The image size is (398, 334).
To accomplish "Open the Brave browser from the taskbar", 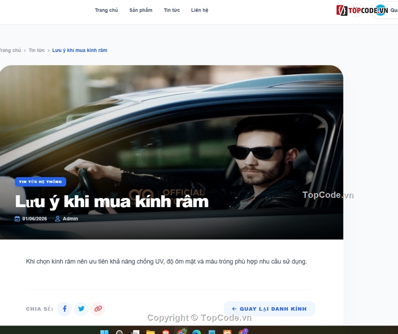I will [x=166, y=332].
